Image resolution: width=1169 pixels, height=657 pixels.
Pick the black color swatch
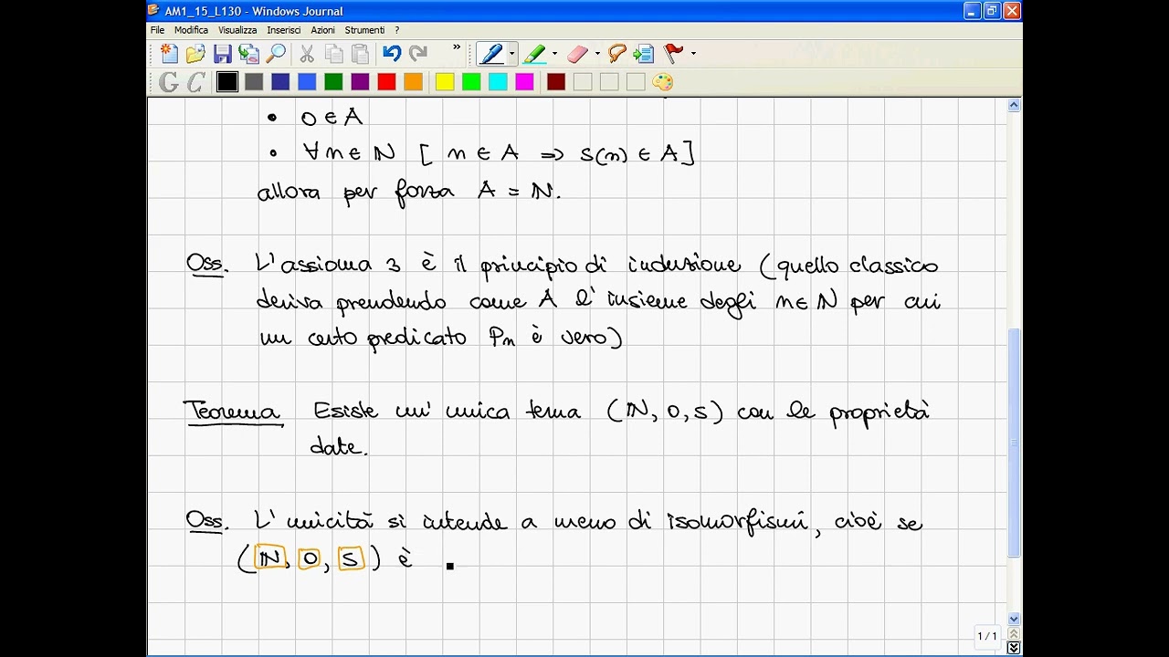(227, 82)
